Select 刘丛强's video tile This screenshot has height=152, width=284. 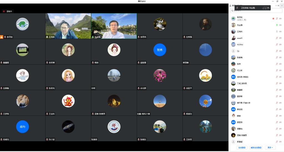pyautogui.click(x=114, y=26)
